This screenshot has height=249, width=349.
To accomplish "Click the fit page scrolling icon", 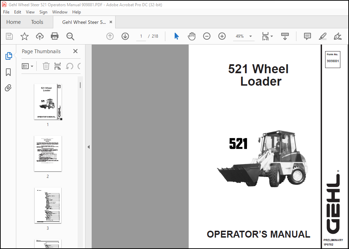I will [x=265, y=36].
